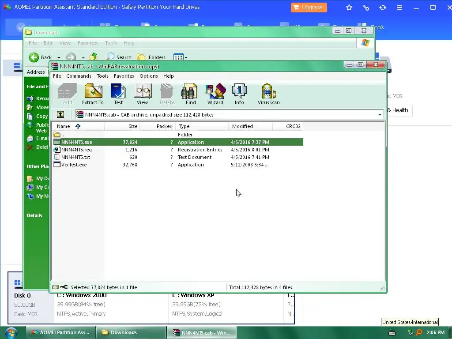Screen dimensions: 452x339
Task: Toggle Folders pane in Downloads window
Action: (151, 57)
